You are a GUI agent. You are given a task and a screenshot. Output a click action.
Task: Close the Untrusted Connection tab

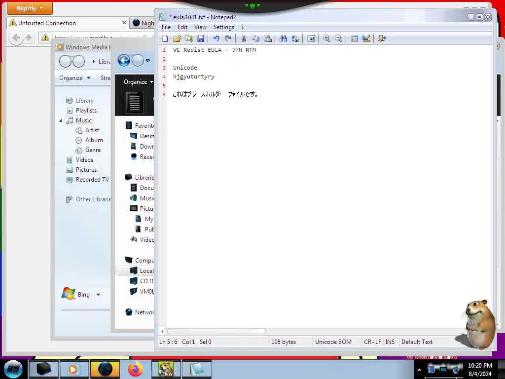point(124,23)
